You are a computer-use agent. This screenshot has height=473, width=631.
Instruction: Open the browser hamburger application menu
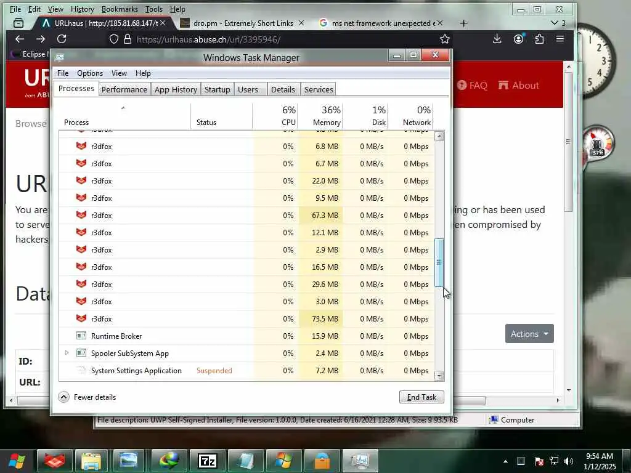coord(560,39)
